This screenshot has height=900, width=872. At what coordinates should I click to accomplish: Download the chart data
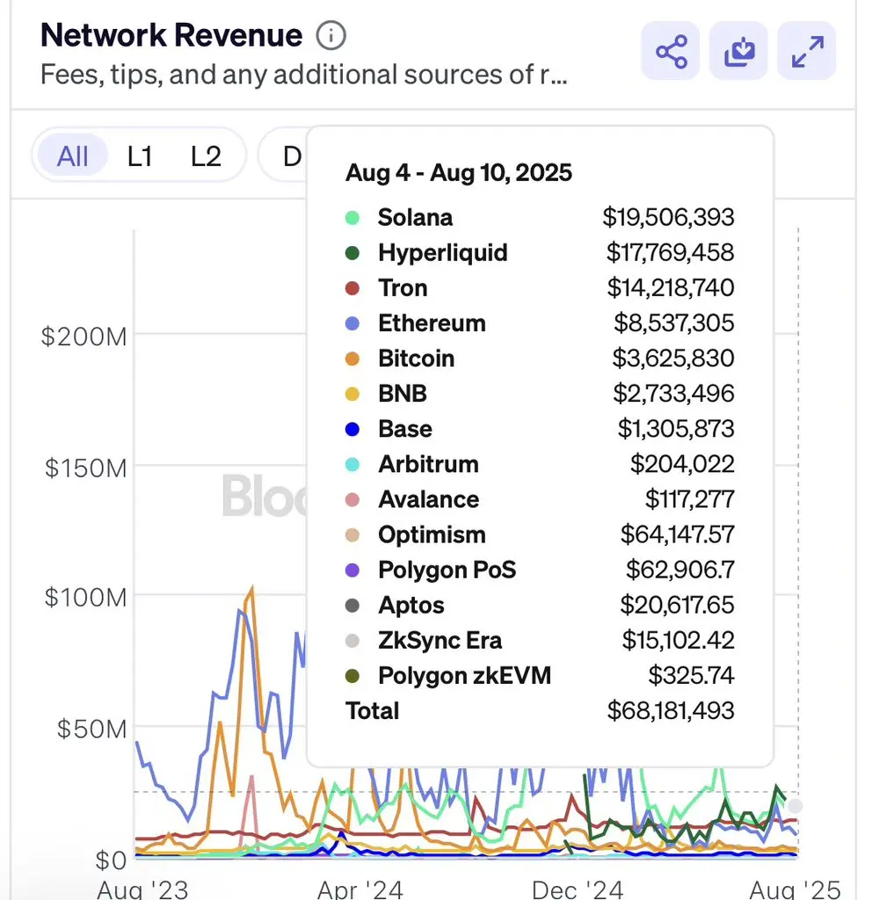point(738,51)
